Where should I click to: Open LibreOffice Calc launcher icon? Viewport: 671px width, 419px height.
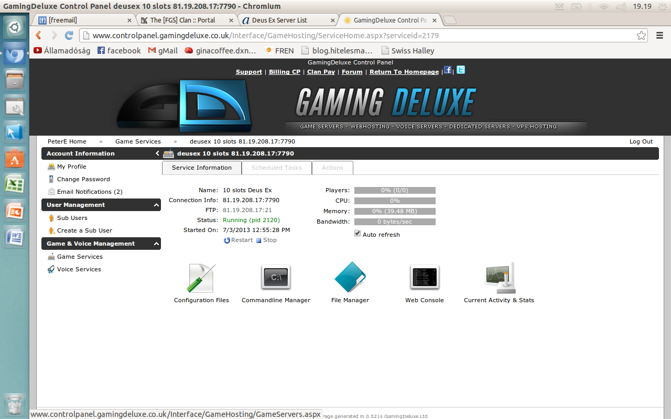tap(15, 184)
